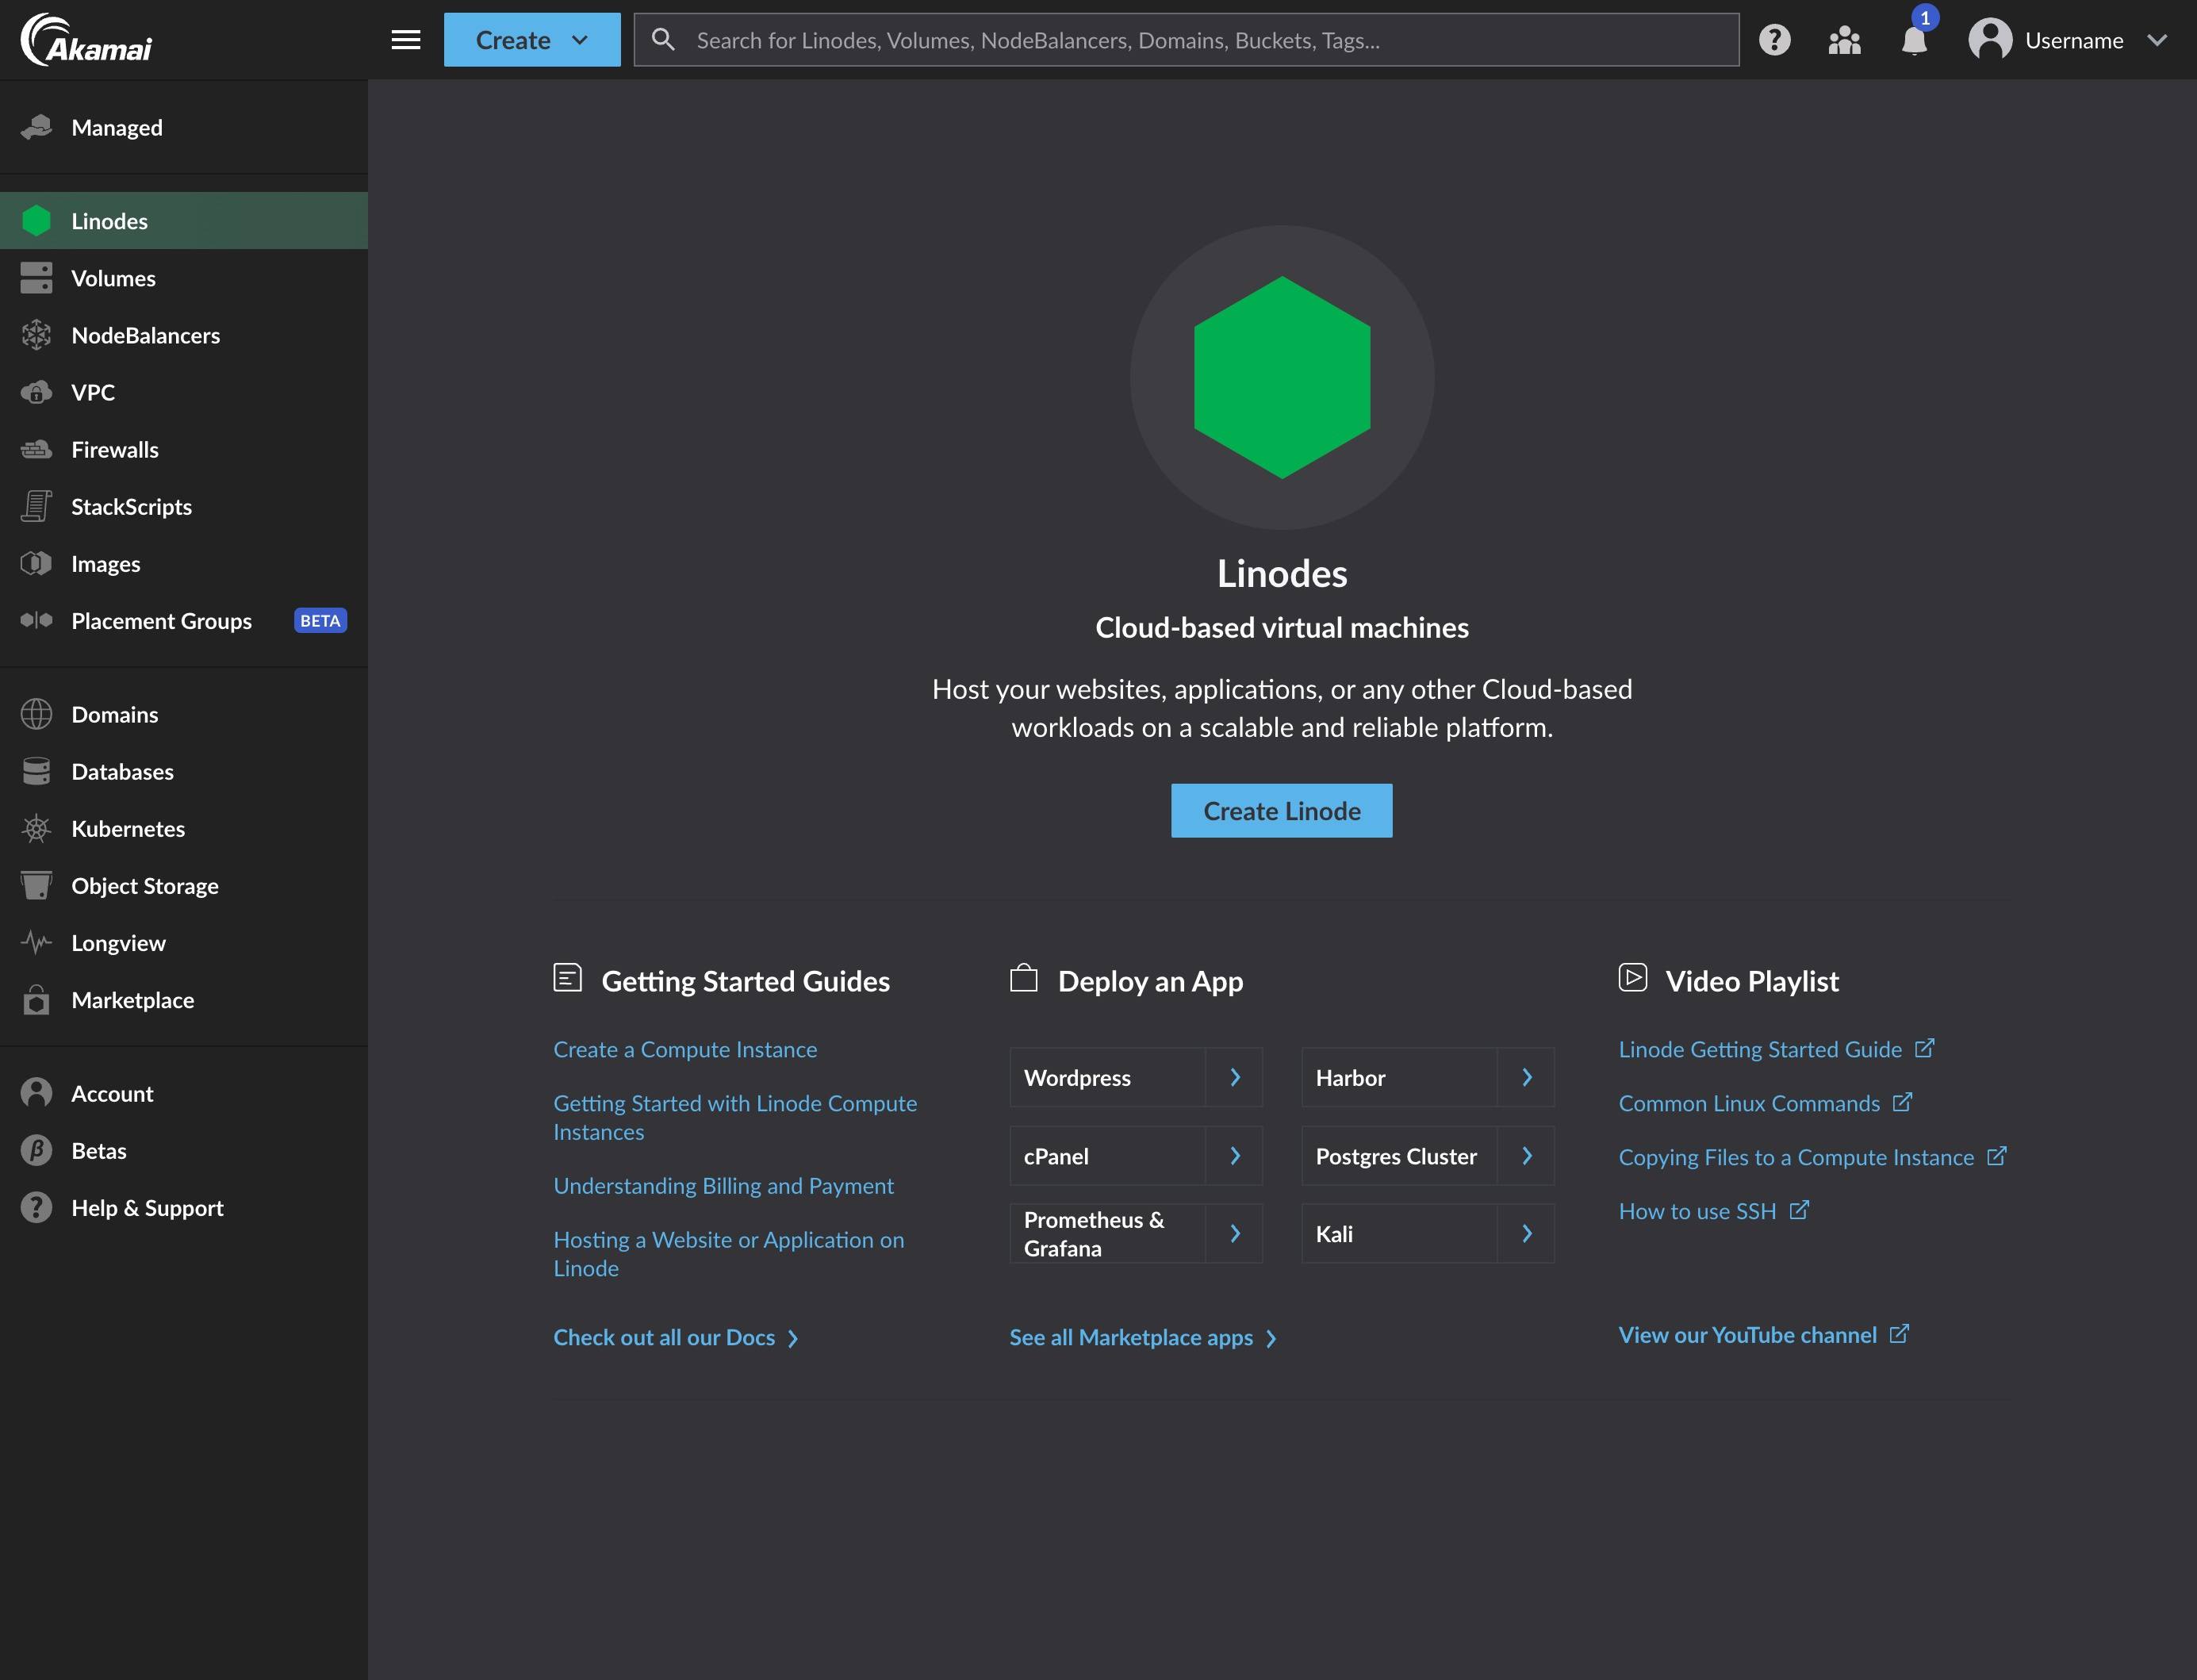Toggle the hamburger navigation menu
The width and height of the screenshot is (2197, 1680).
click(405, 39)
